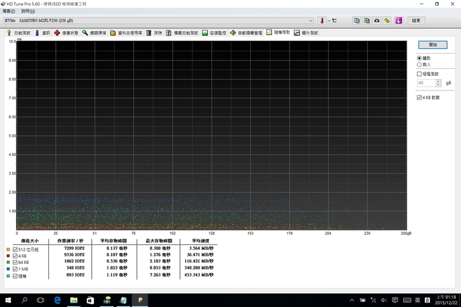Screen dimensions: 461x307
Task: Click the camera save screenshot icon
Action: pyautogui.click(x=377, y=20)
